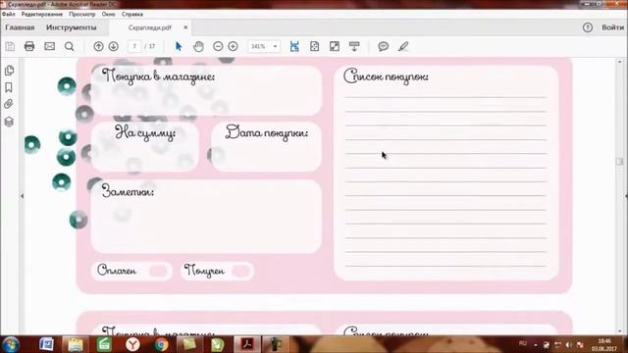
Task: Click the vertical scrollbar up arrow
Action: [x=620, y=62]
